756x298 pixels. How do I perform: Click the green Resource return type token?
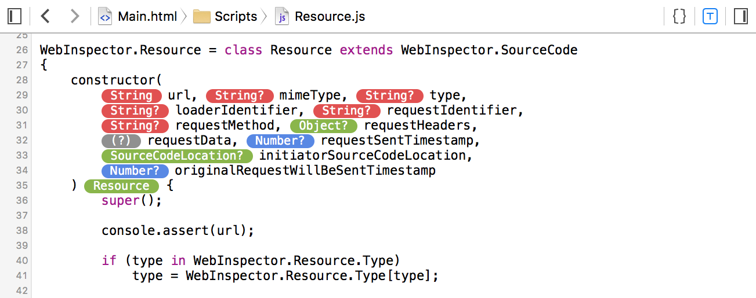pyautogui.click(x=121, y=186)
